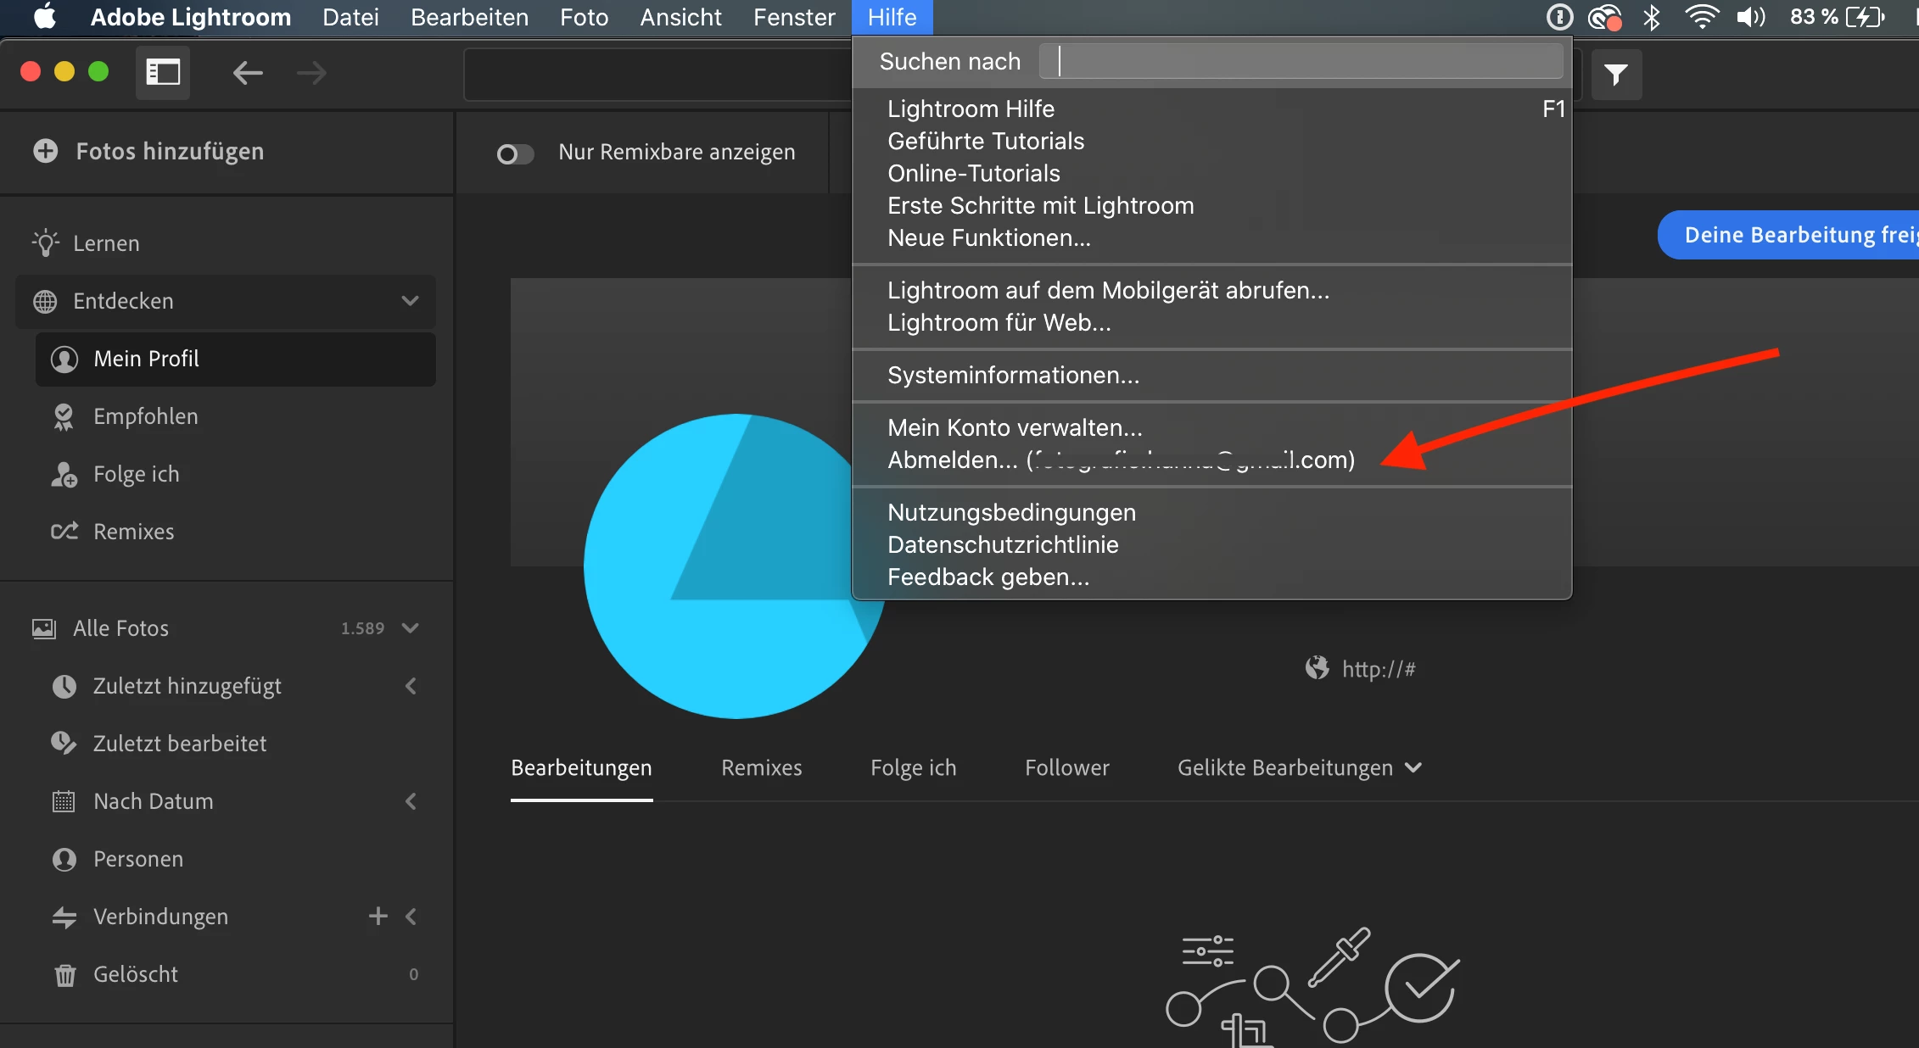Open the http://# profile link
Image resolution: width=1919 pixels, height=1048 pixels.
click(x=1378, y=669)
